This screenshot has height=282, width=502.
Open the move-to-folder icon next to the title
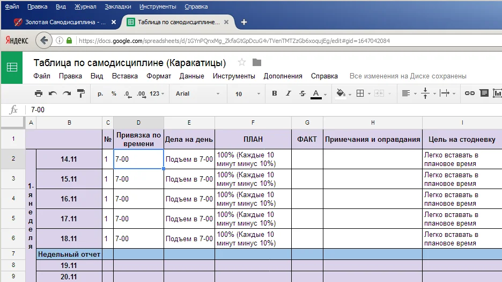pos(257,62)
